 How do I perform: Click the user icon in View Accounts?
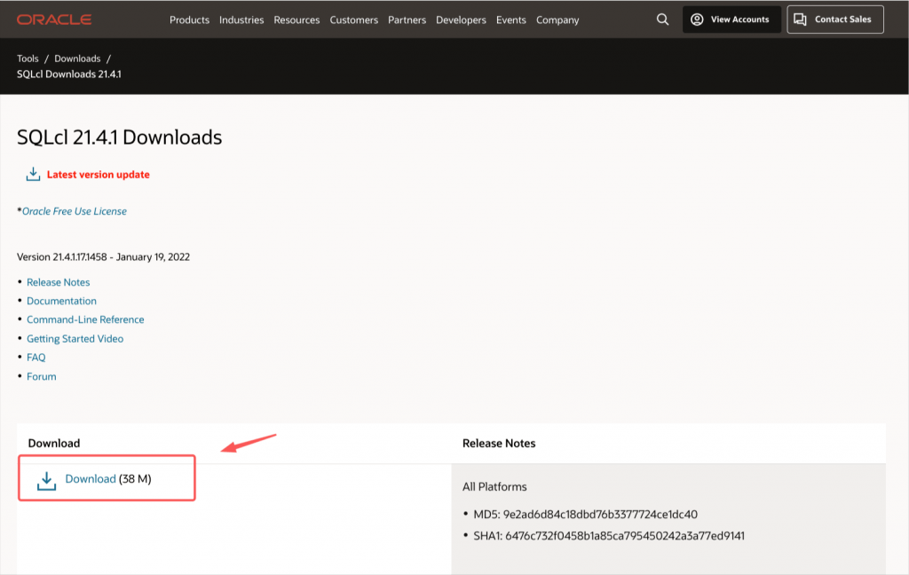pos(697,20)
